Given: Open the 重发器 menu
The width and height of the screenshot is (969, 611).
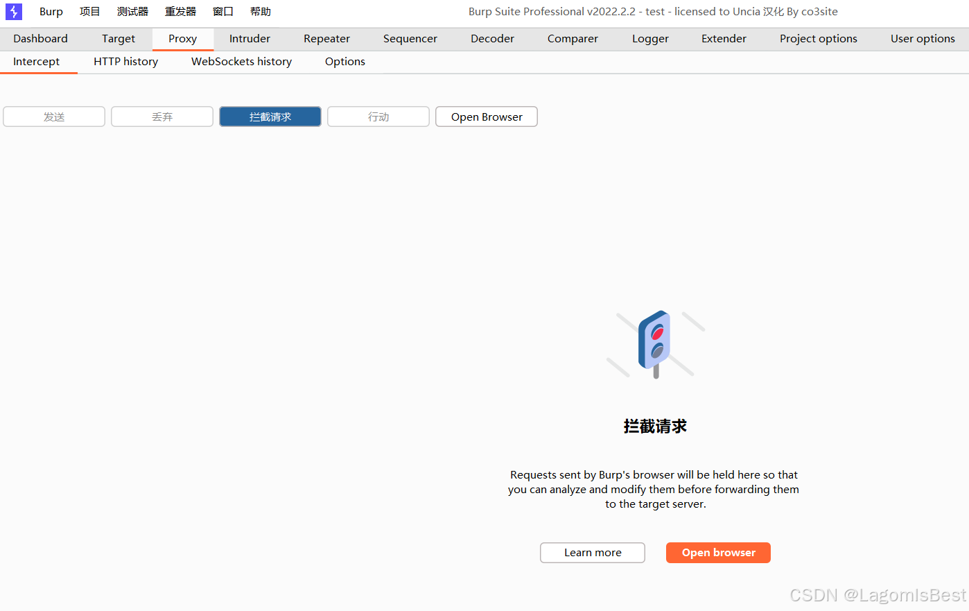Looking at the screenshot, I should click(180, 12).
